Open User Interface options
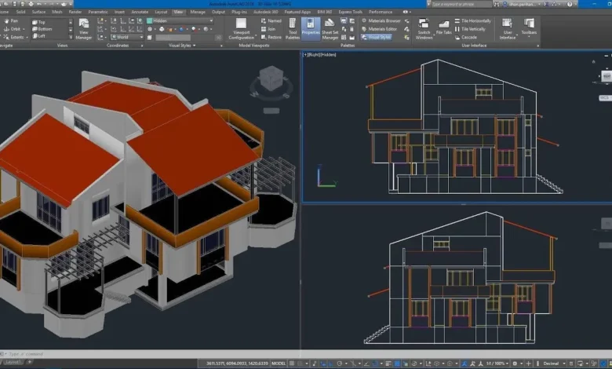Screen dimensions: 612x369 (x=508, y=29)
